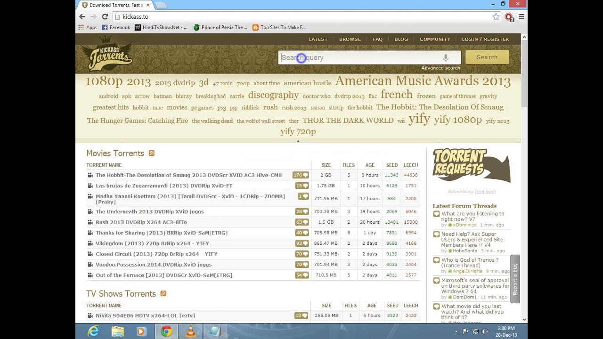Open the 13 comments badge for Nikita S04E06
This screenshot has height=339, width=603.
click(301, 315)
